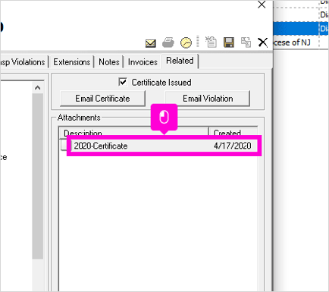Click the black X cancel toolbar icon
The width and height of the screenshot is (329, 292).
click(x=263, y=42)
